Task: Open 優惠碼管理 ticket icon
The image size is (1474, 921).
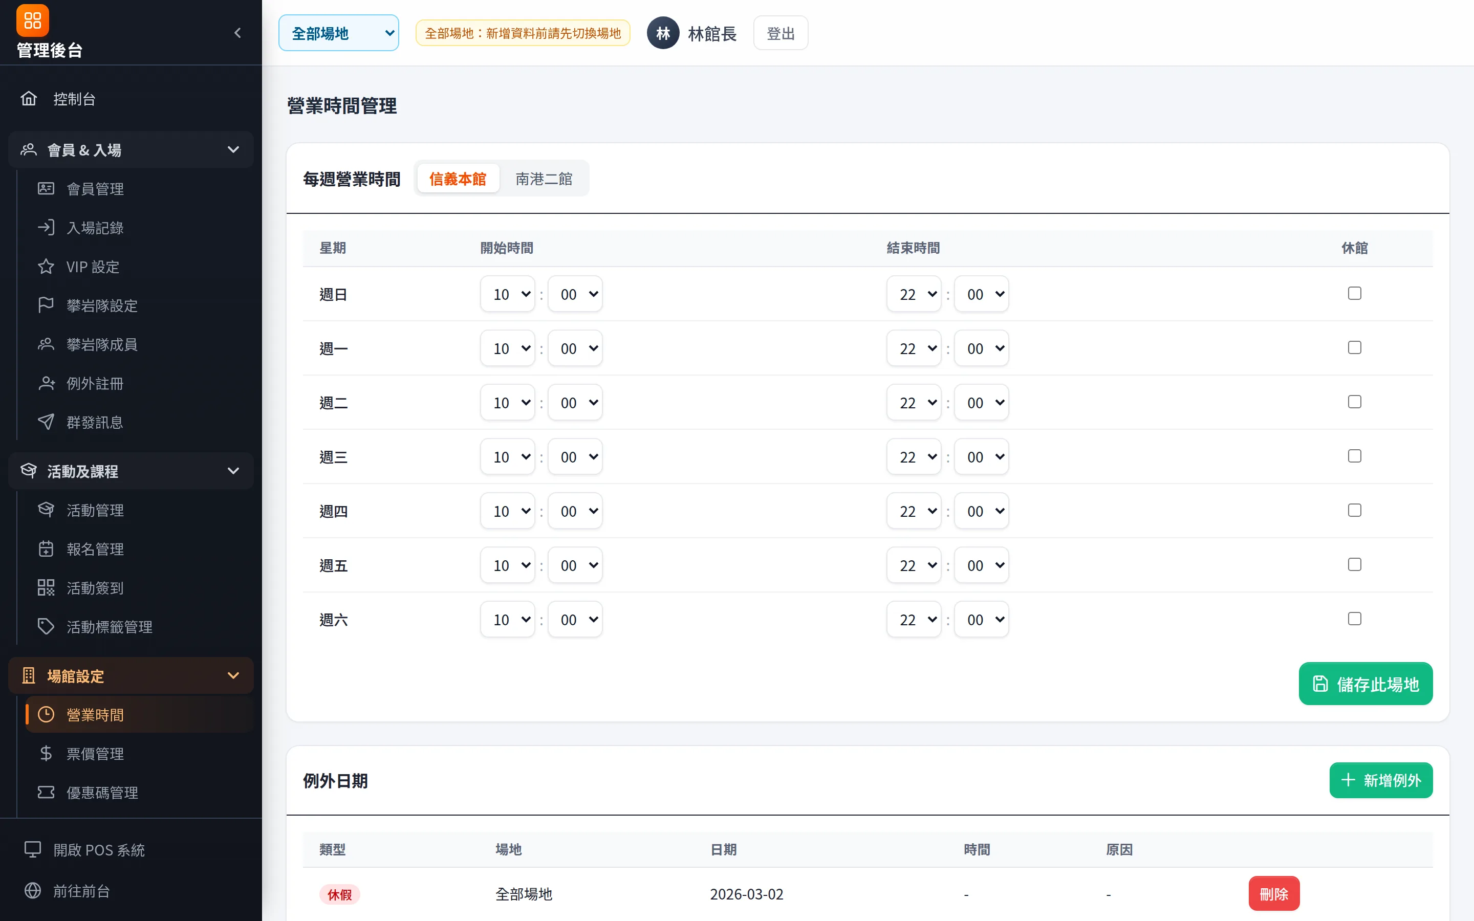Action: point(46,793)
